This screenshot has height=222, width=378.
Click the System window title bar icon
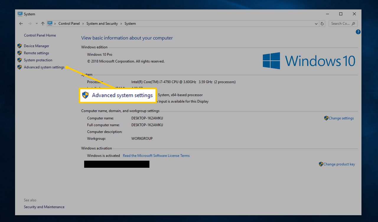pyautogui.click(x=20, y=14)
